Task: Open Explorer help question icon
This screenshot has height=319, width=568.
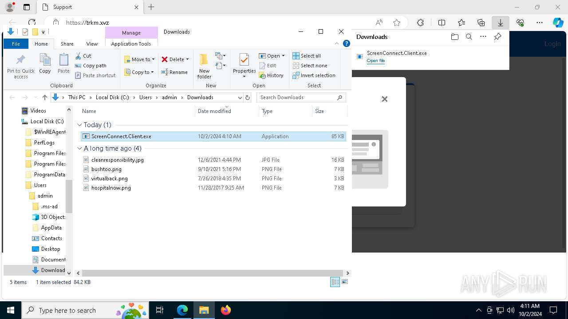Action: click(347, 43)
